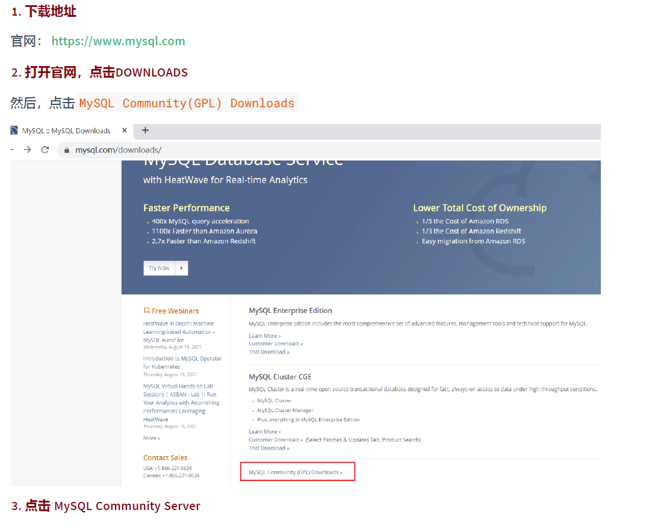
Task: Open the MySQL Cluster CGE heading
Action: click(x=280, y=377)
